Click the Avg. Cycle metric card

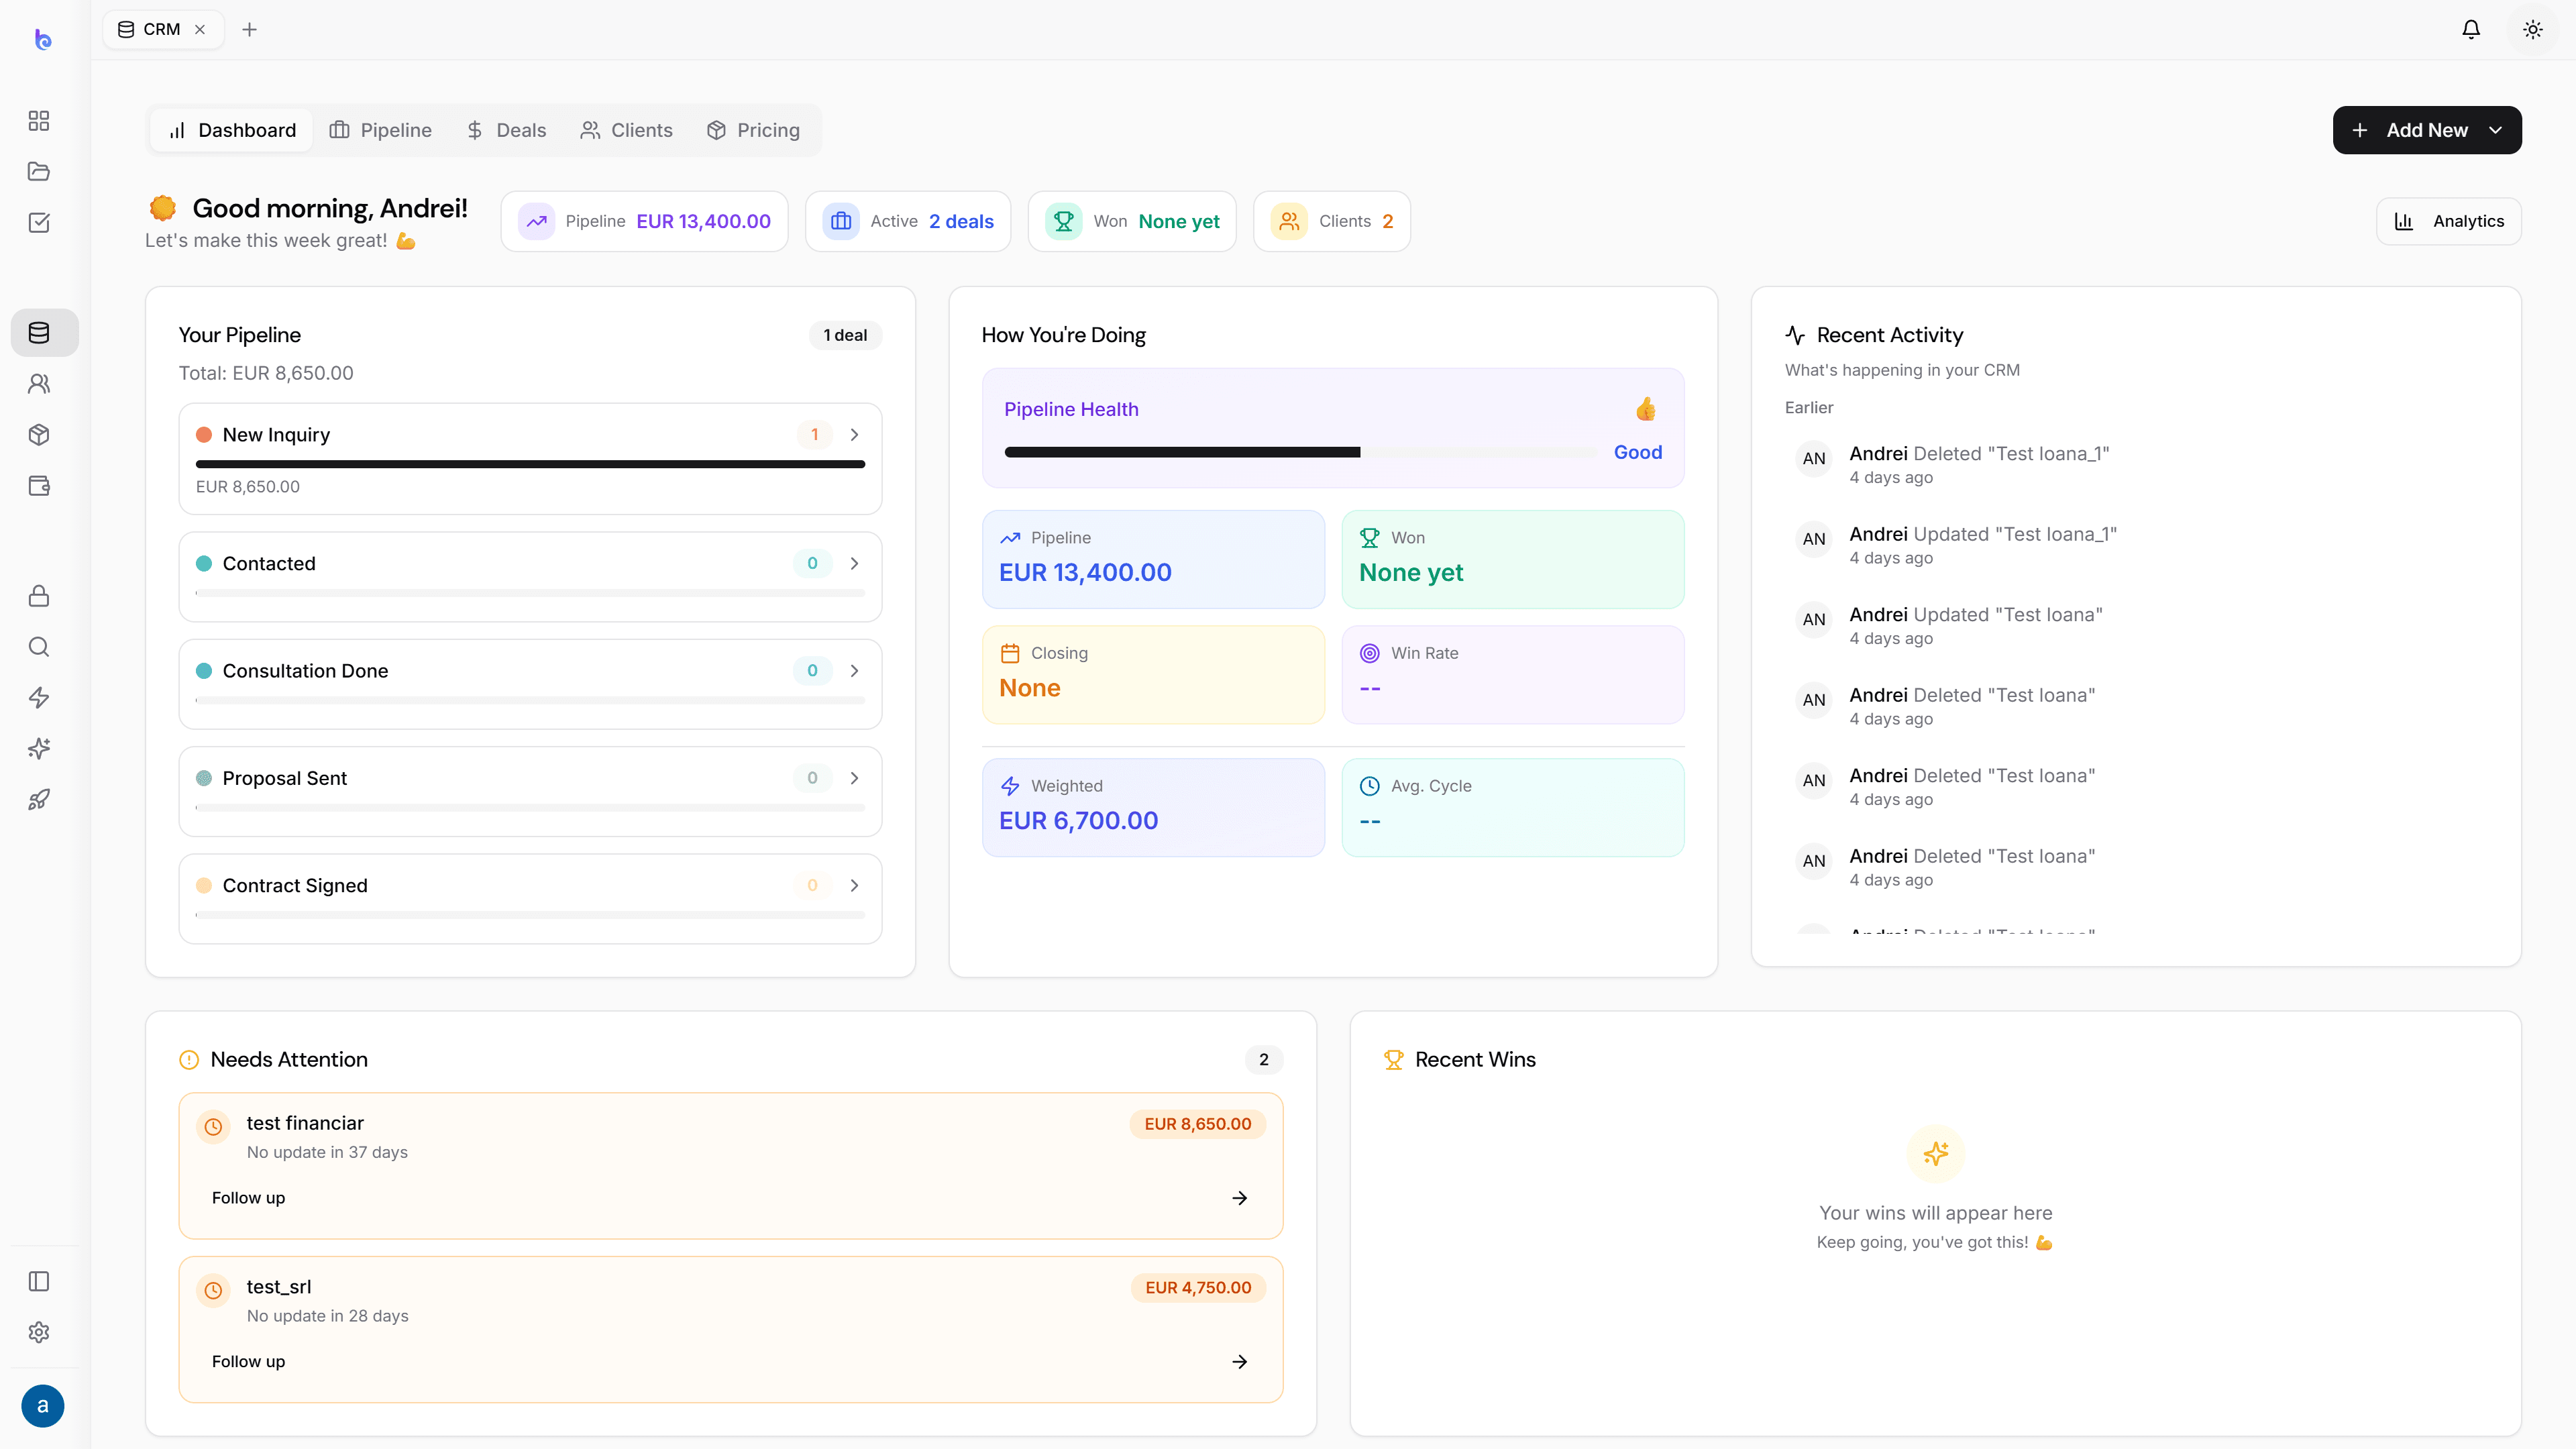pyautogui.click(x=1512, y=807)
